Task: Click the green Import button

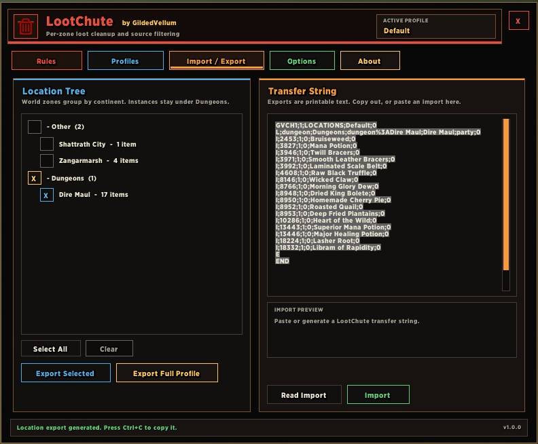Action: pos(378,394)
